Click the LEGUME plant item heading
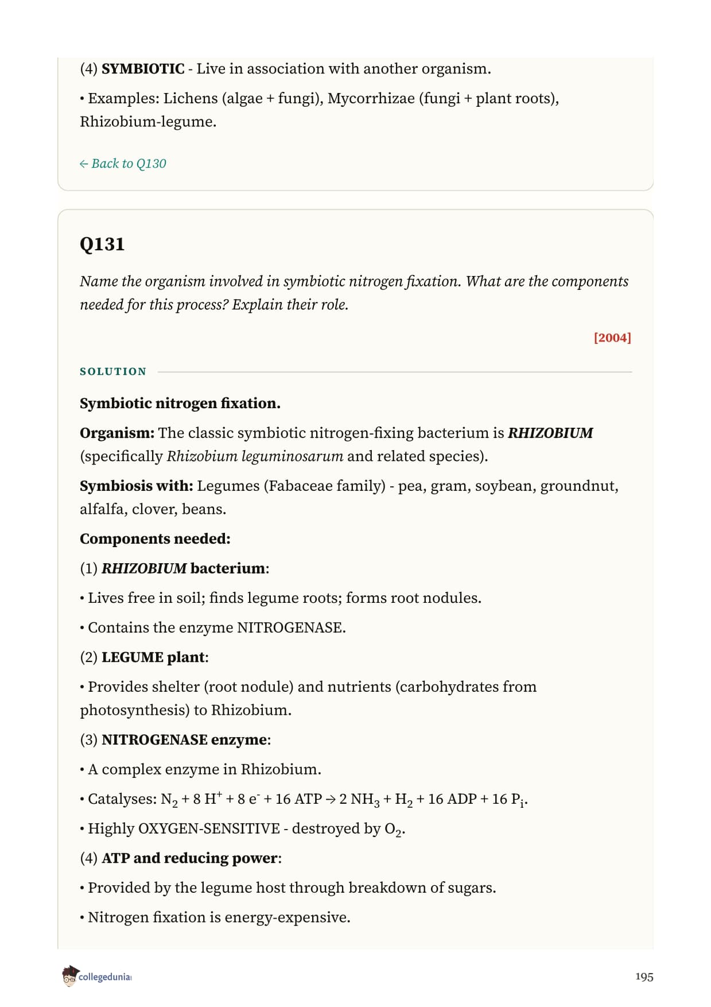Screen dimensions: 711x1007 [x=144, y=657]
